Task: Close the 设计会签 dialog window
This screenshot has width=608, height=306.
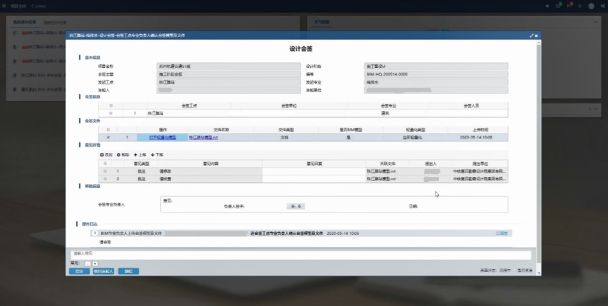Action: point(536,36)
